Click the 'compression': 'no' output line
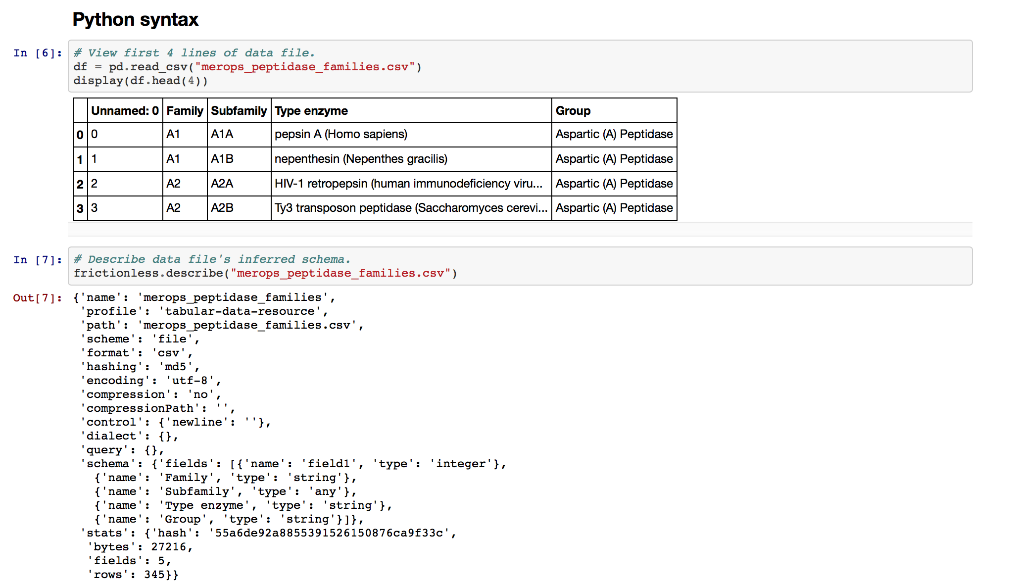Screen dimensions: 1019x585 [151, 394]
